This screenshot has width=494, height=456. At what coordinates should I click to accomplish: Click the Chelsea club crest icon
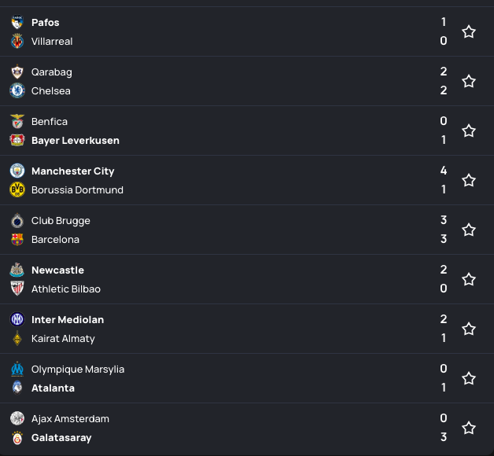17,91
